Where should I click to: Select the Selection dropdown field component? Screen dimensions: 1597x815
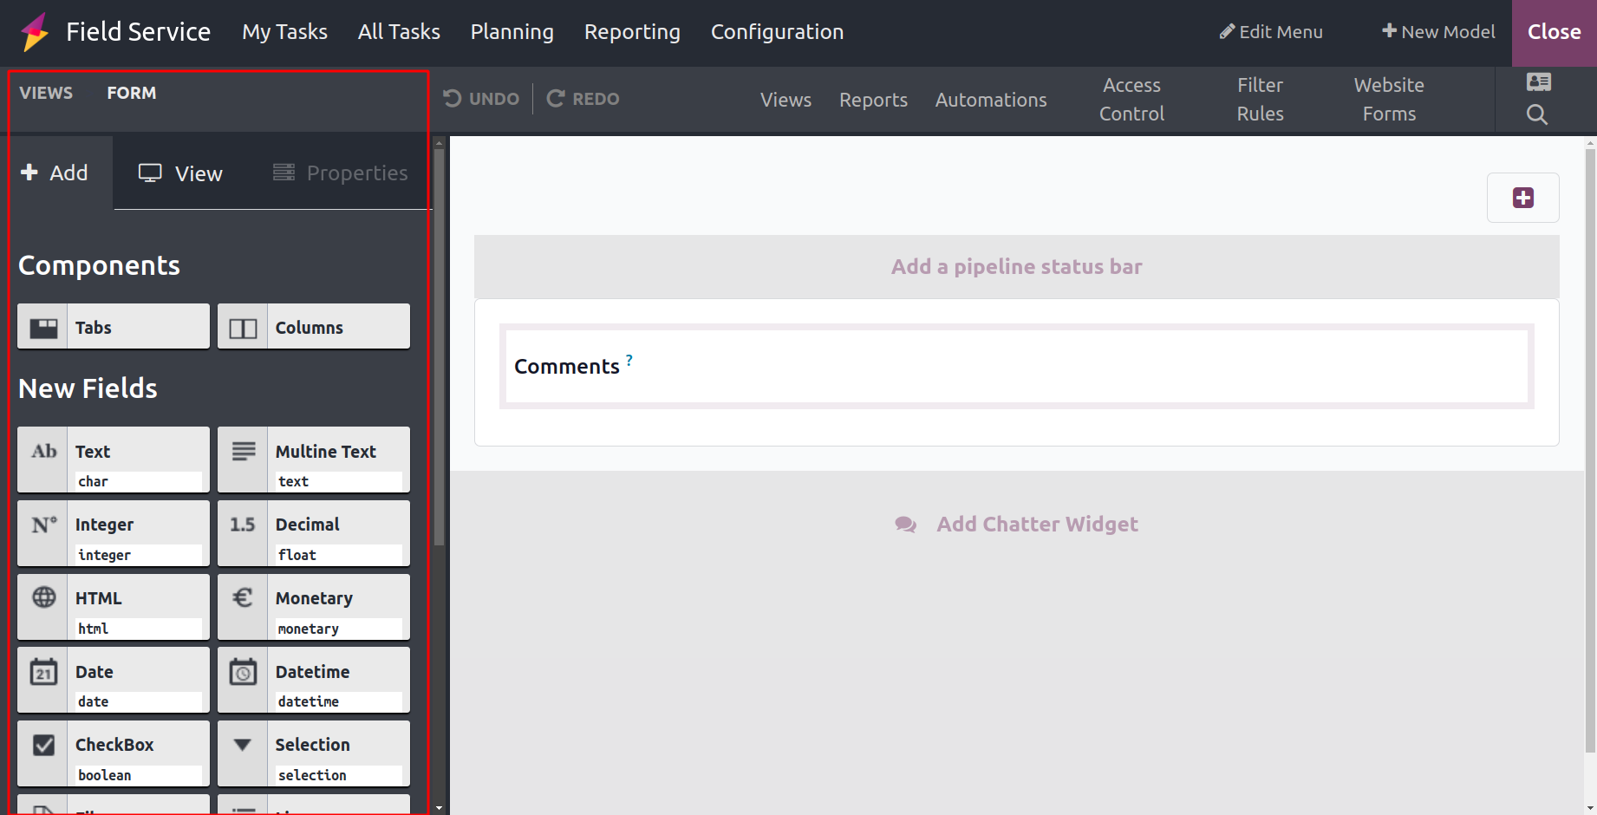click(x=313, y=753)
